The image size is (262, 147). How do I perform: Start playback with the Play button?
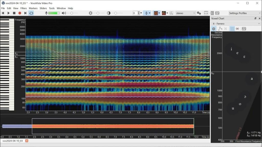point(8,13)
